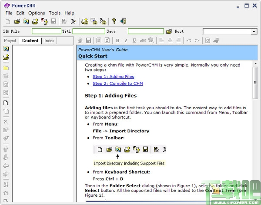Click the Title input field
Viewport: 261px width, 205px height.
pyautogui.click(x=89, y=31)
